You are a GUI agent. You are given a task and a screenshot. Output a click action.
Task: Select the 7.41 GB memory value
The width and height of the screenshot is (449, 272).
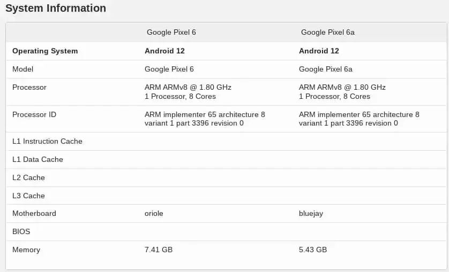[x=159, y=250]
